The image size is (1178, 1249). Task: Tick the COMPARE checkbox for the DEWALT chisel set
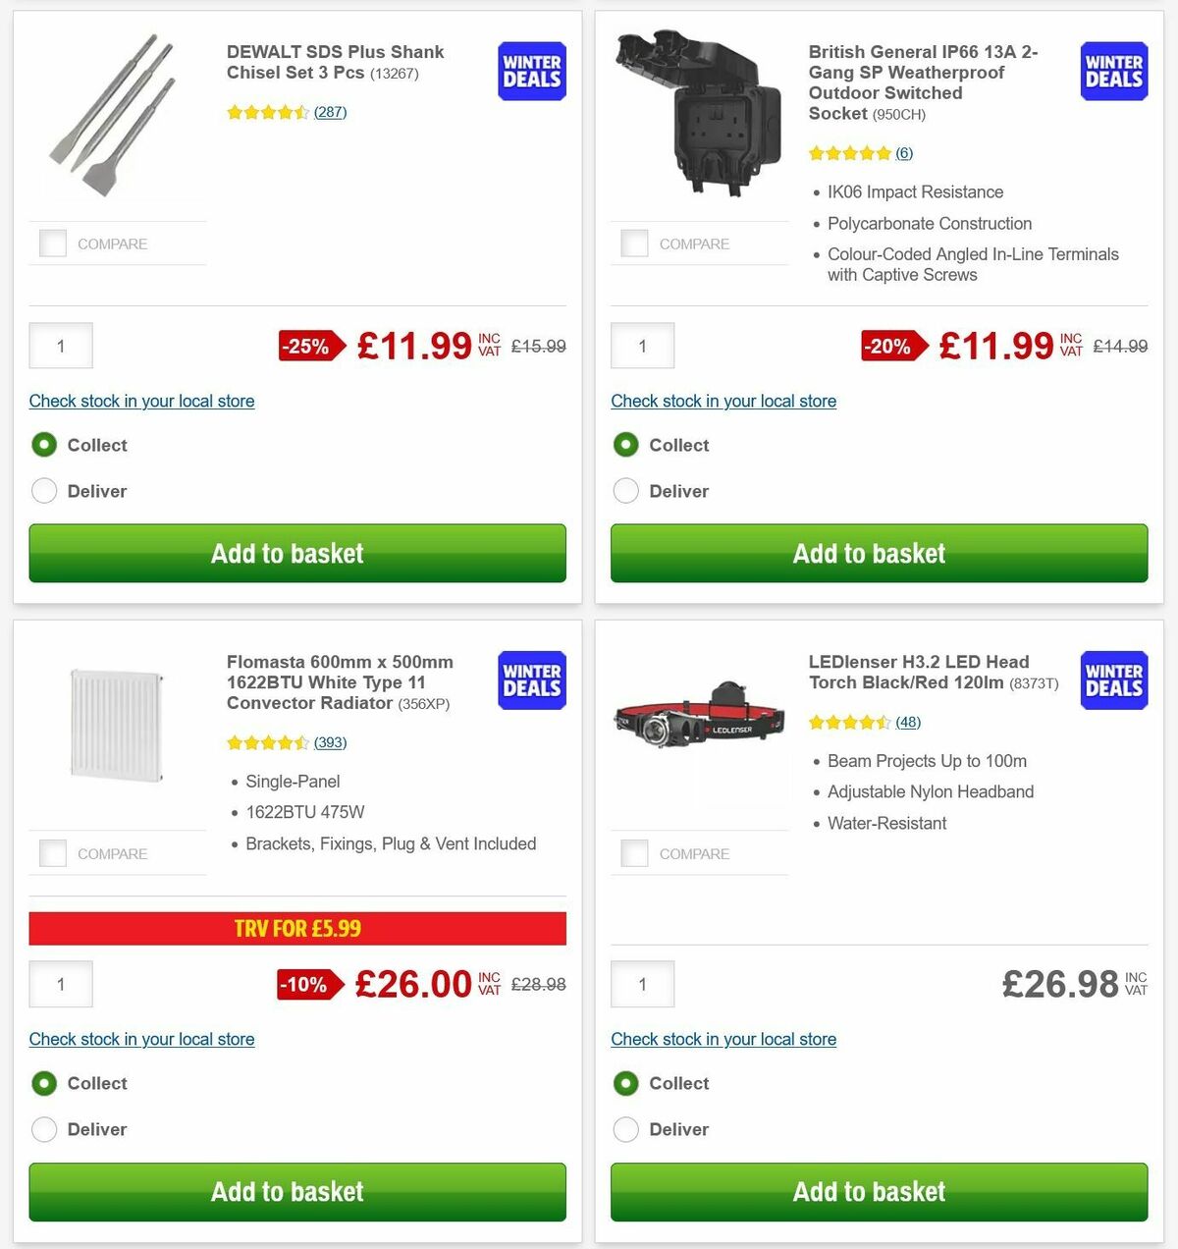52,243
